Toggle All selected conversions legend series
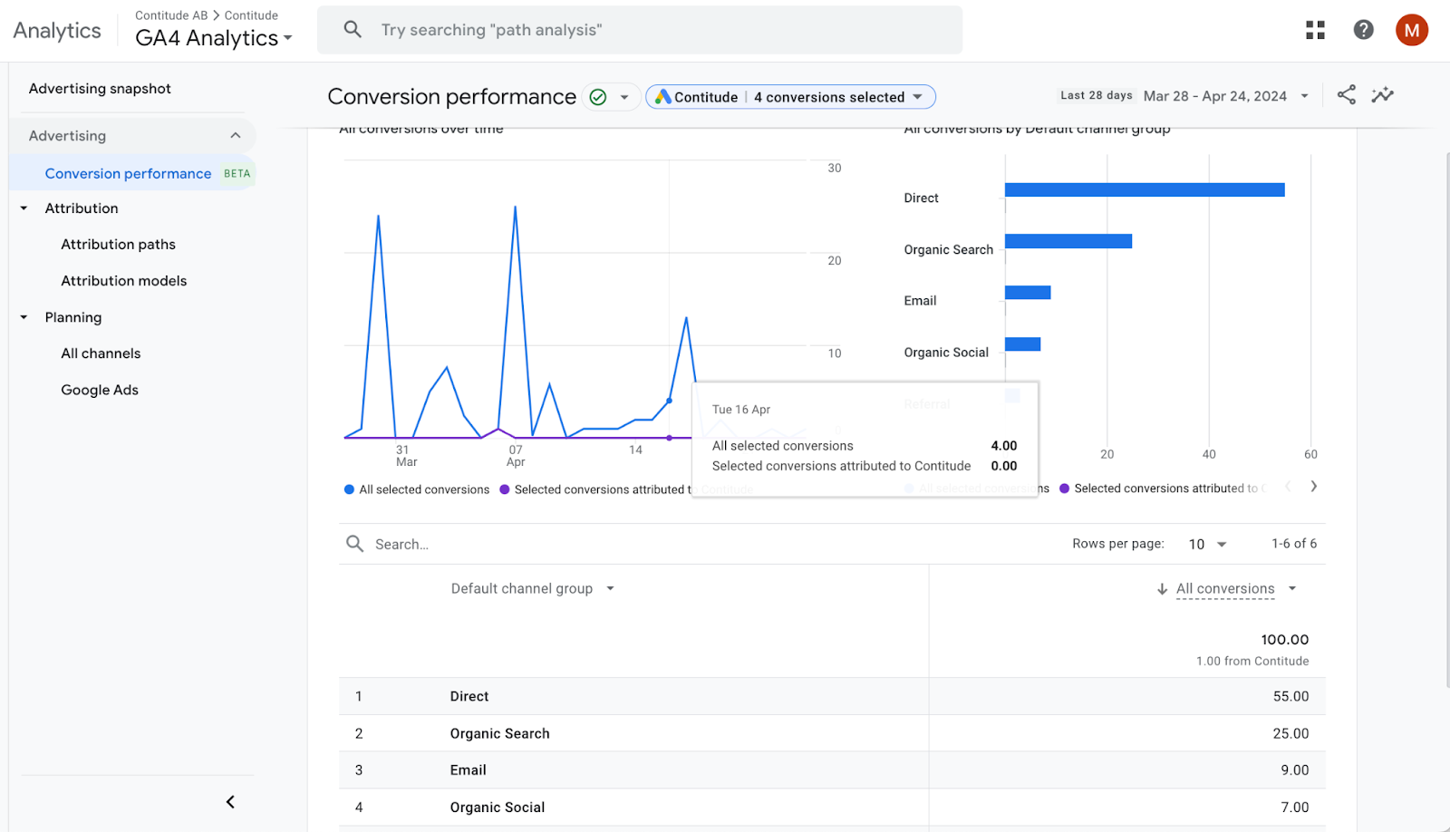Screen dimensions: 1450x832 pos(417,489)
